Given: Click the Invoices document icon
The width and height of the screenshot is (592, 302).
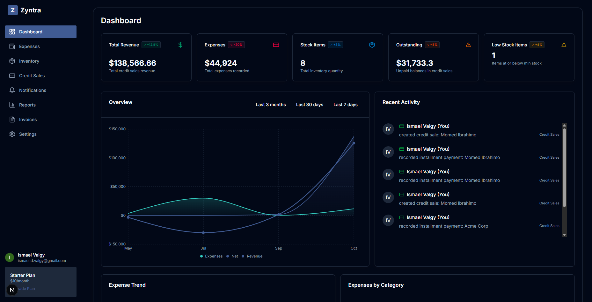Looking at the screenshot, I should [x=12, y=120].
